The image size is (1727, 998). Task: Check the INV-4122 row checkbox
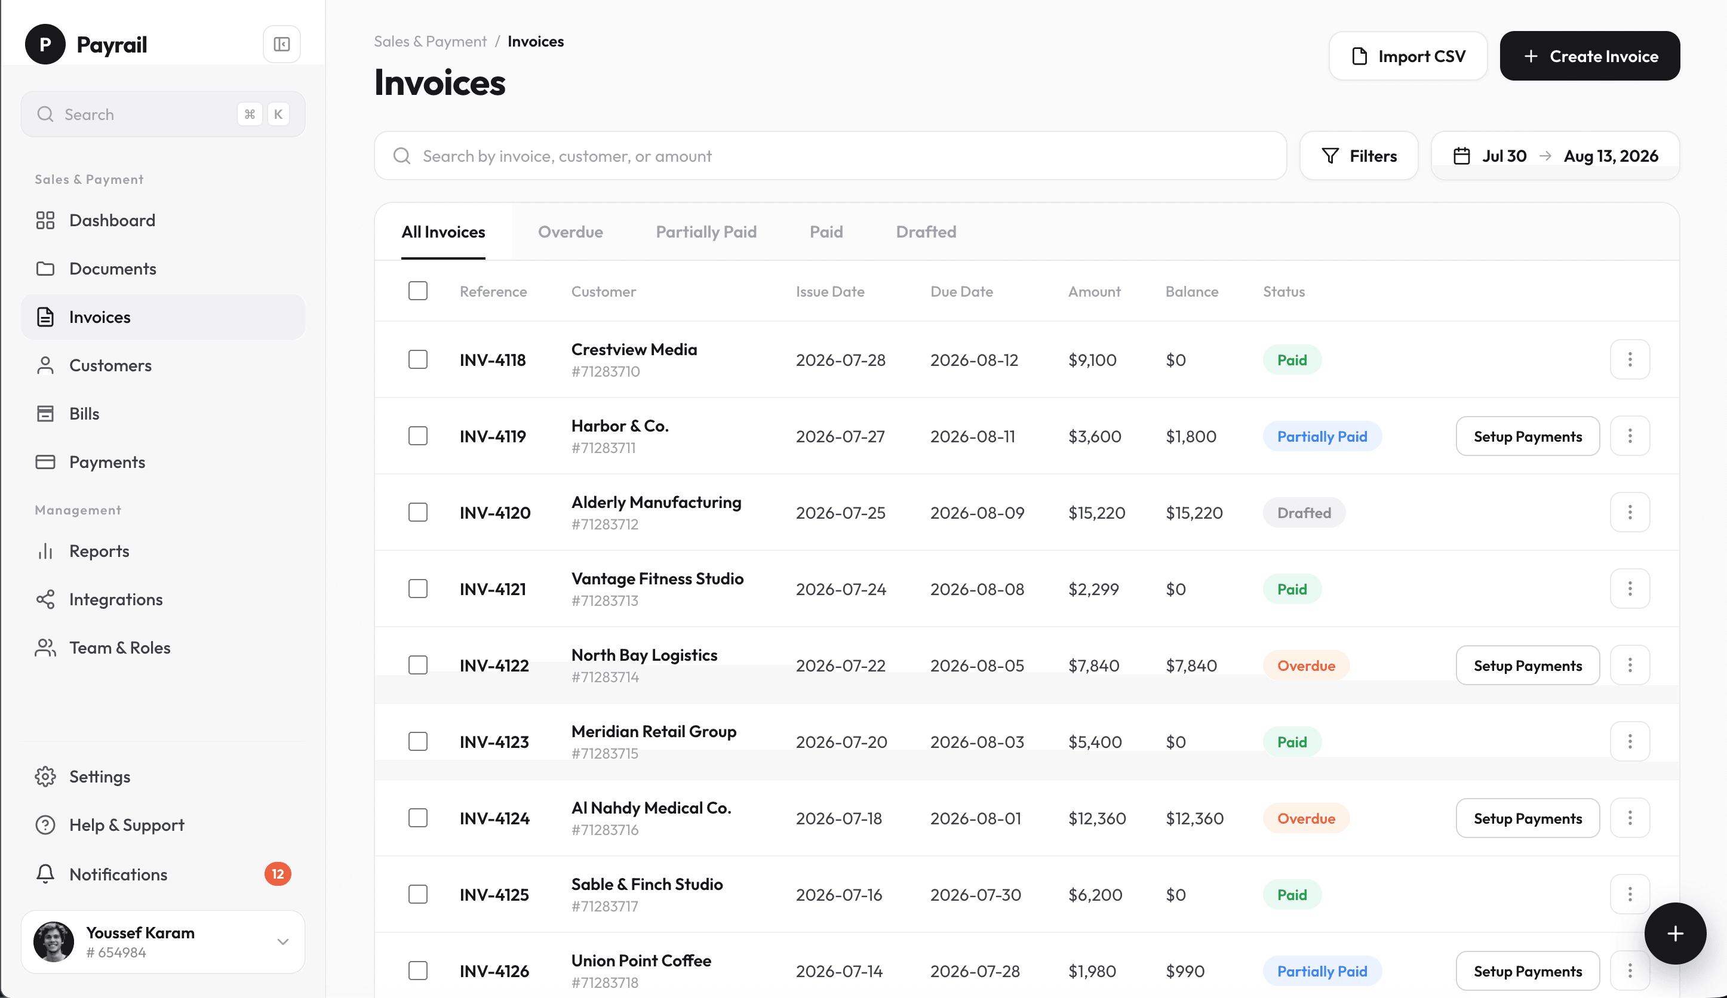pyautogui.click(x=418, y=665)
